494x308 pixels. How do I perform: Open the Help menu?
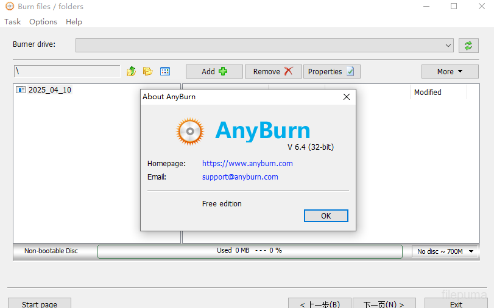coord(74,22)
